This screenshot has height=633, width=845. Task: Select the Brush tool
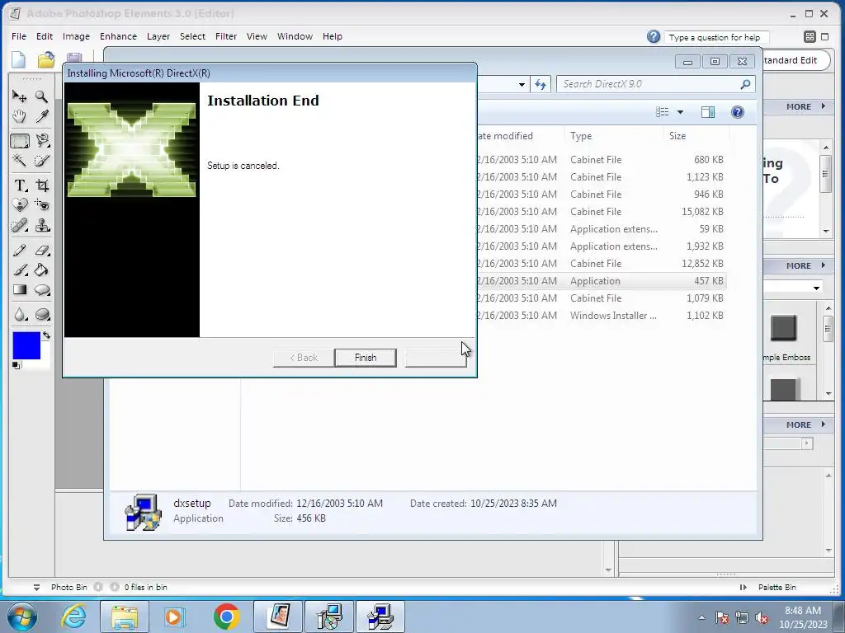[20, 270]
